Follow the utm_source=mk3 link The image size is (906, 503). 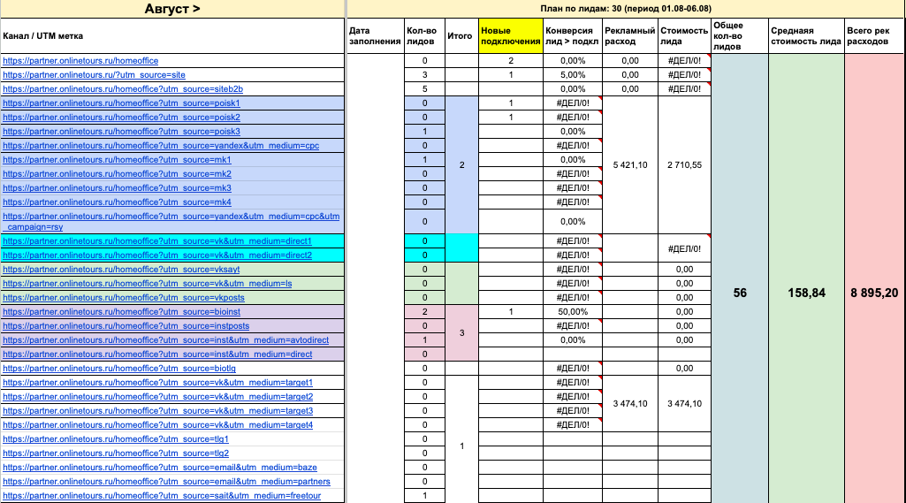point(117,188)
